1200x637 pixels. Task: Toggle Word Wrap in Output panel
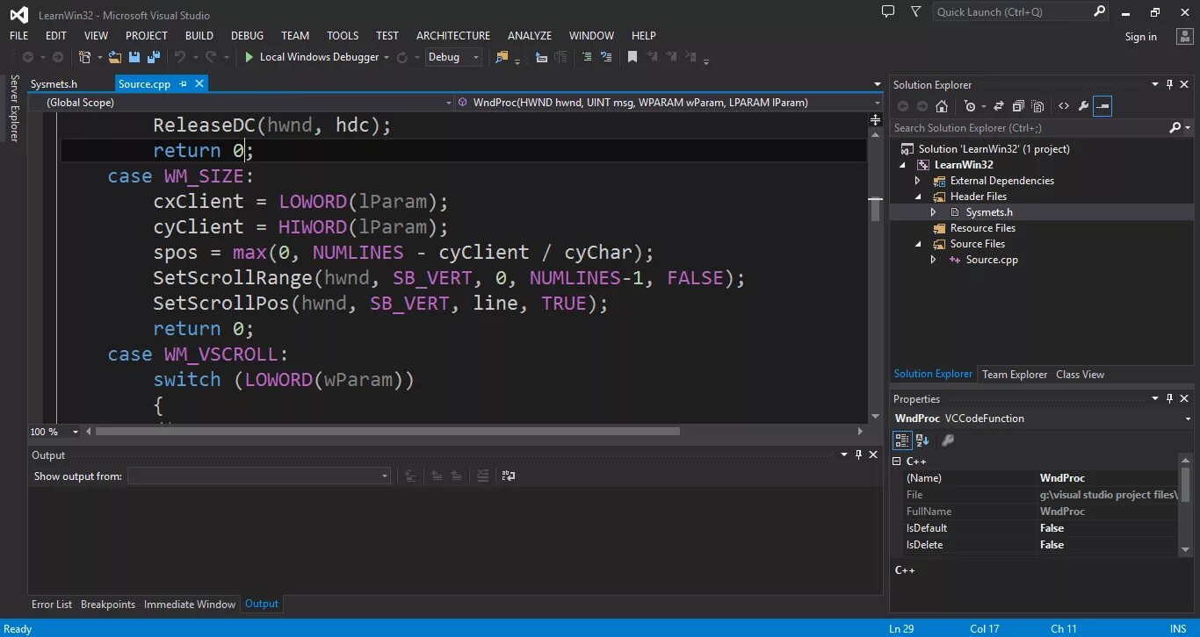pyautogui.click(x=509, y=476)
